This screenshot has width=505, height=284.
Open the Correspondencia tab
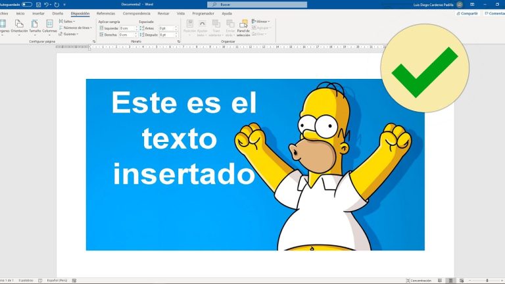pos(137,14)
